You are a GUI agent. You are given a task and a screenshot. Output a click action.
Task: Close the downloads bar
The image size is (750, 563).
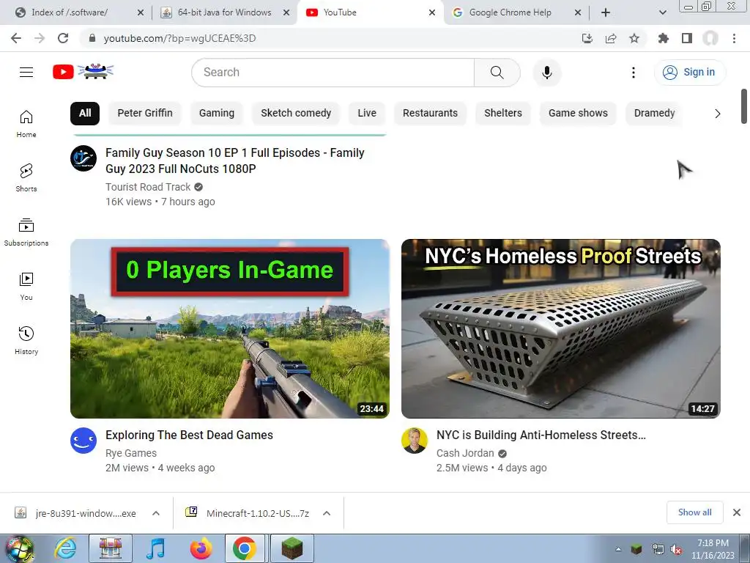[x=737, y=512]
